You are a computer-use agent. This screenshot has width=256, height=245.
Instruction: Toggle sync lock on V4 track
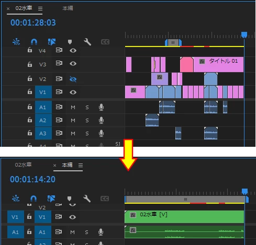59,50
